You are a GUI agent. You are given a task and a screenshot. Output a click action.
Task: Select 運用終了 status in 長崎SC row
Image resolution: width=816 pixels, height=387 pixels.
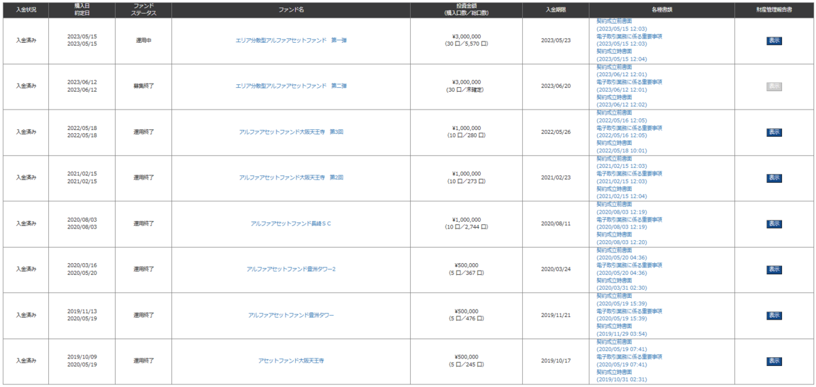(143, 224)
